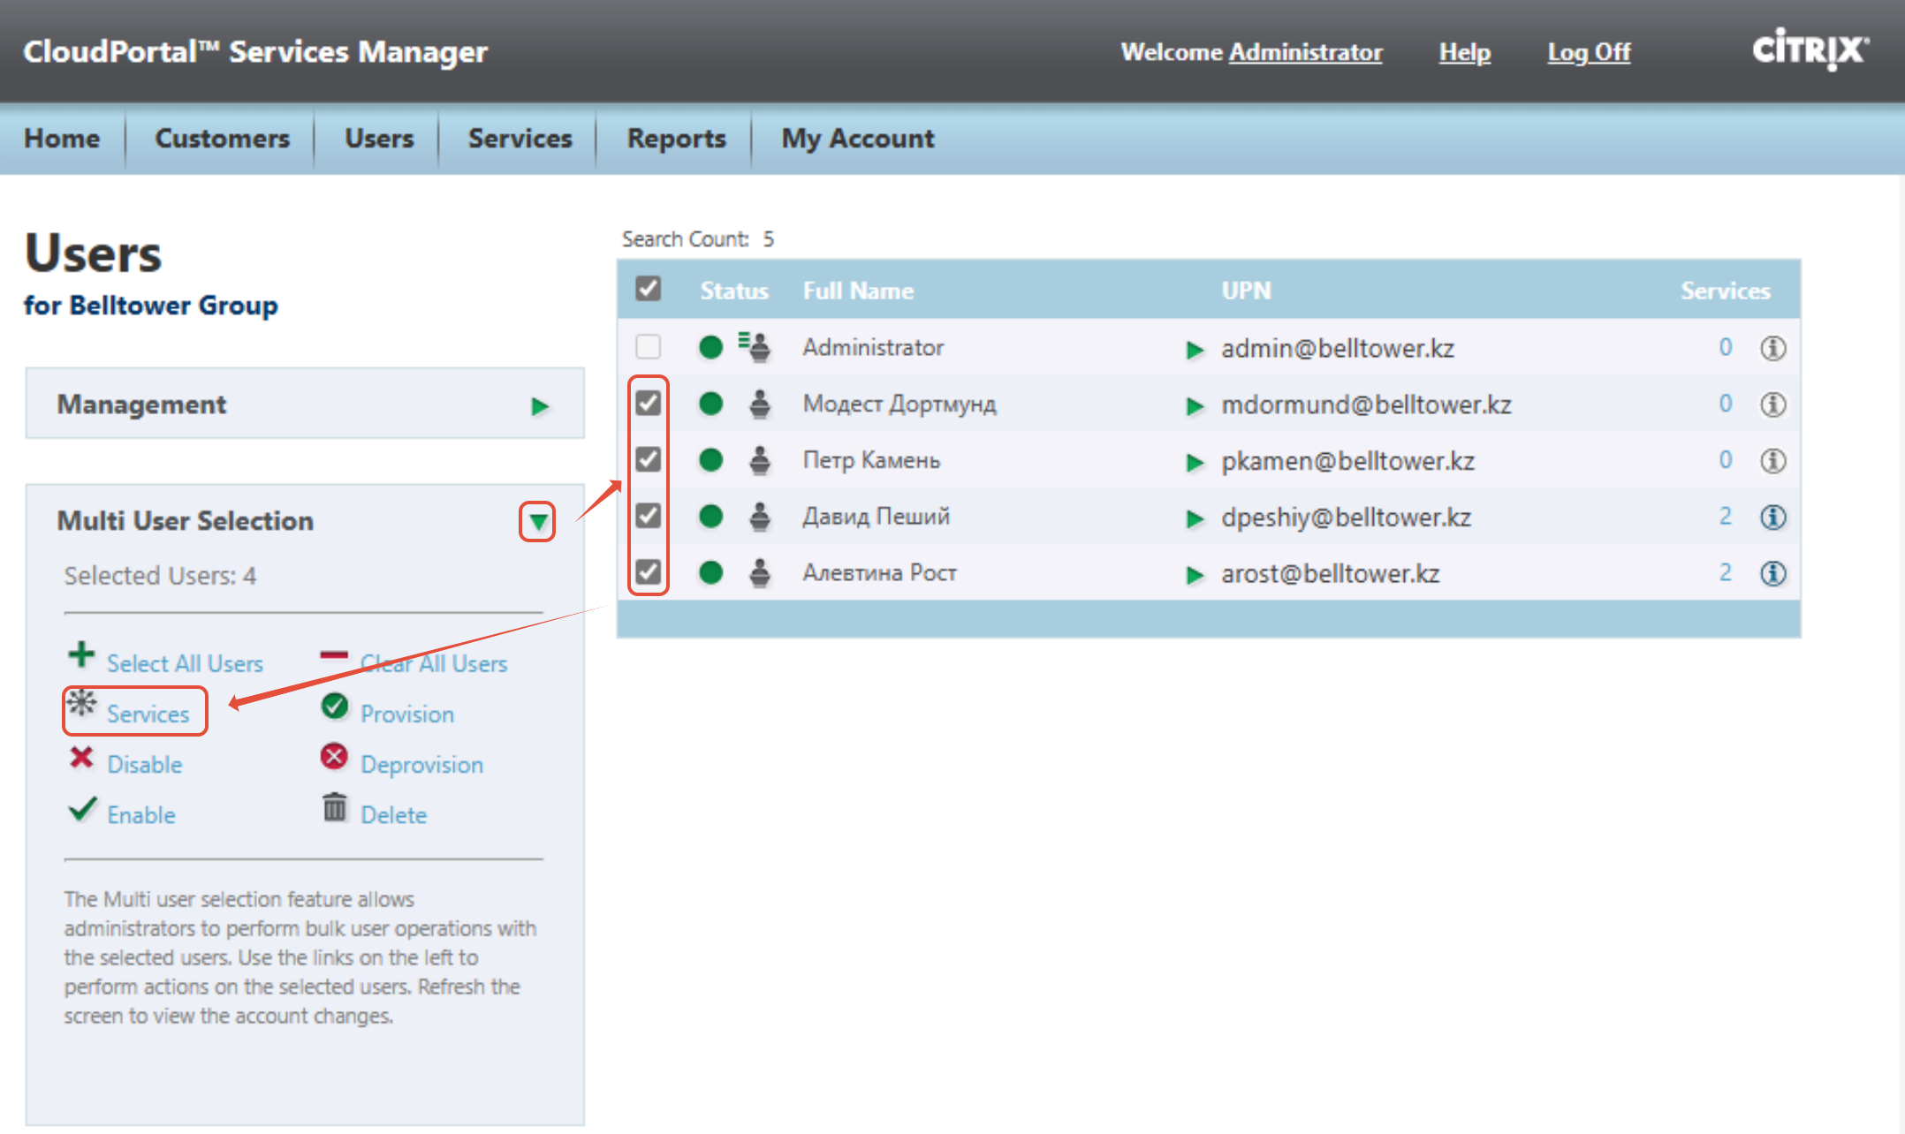The height and width of the screenshot is (1134, 1905).
Task: Click the green status dot for Петр Камень
Action: 710,460
